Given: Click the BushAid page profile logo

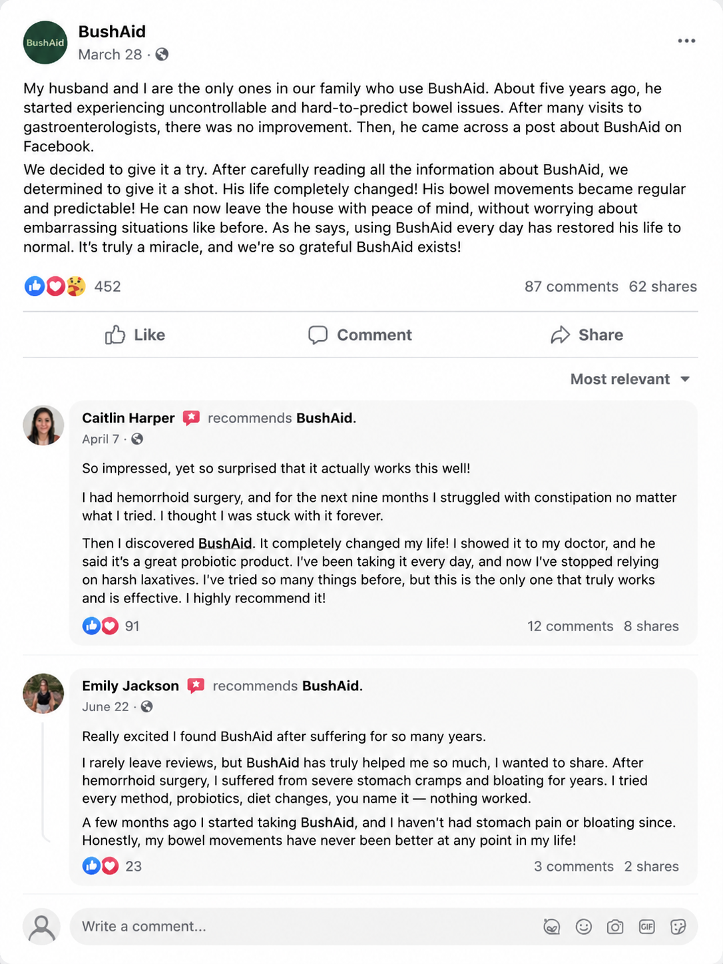Looking at the screenshot, I should (45, 43).
